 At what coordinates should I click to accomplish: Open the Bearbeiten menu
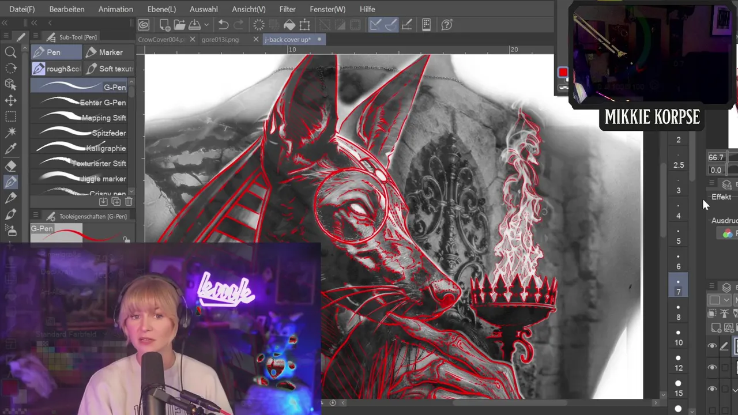coord(67,9)
